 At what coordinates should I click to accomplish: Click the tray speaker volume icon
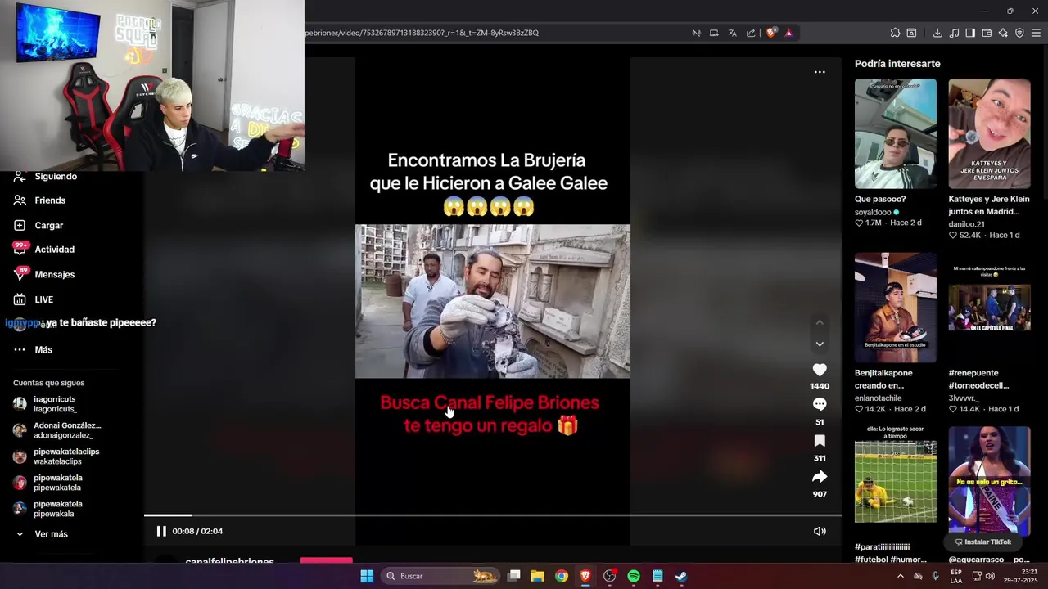tap(990, 576)
